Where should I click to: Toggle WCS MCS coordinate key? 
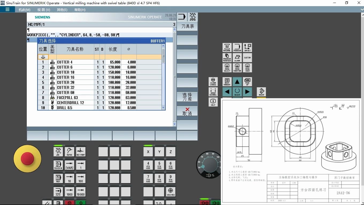pos(170,192)
